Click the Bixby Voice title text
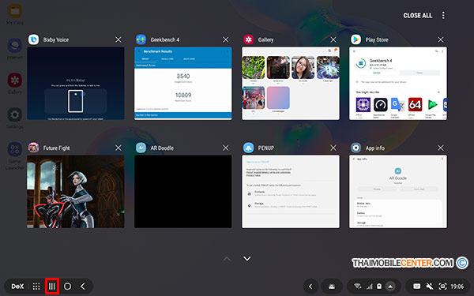Viewport: 474px width, 296px height. (56, 39)
